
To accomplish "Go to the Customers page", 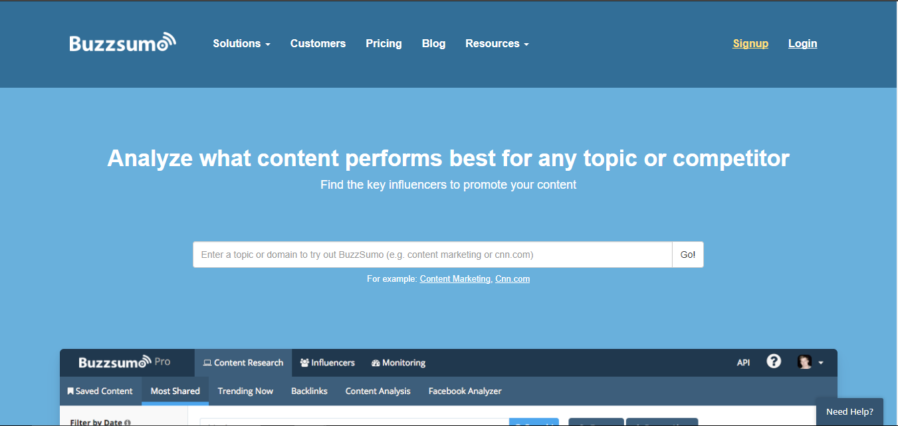I will pyautogui.click(x=318, y=44).
